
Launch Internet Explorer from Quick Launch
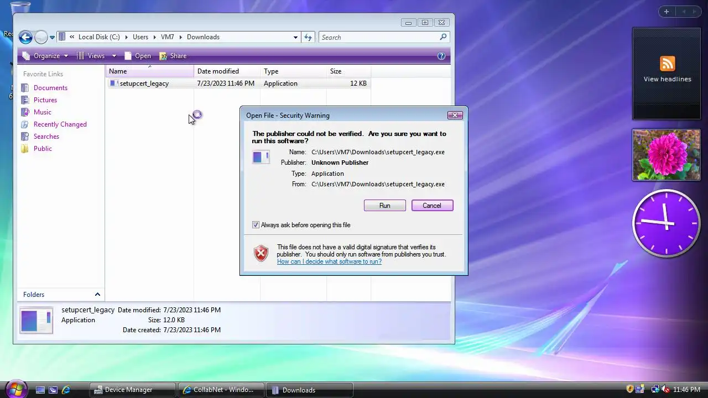tap(66, 390)
